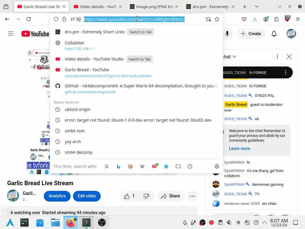This screenshot has height=229, width=305.
Task: Open a new browser tab
Action: [245, 7]
